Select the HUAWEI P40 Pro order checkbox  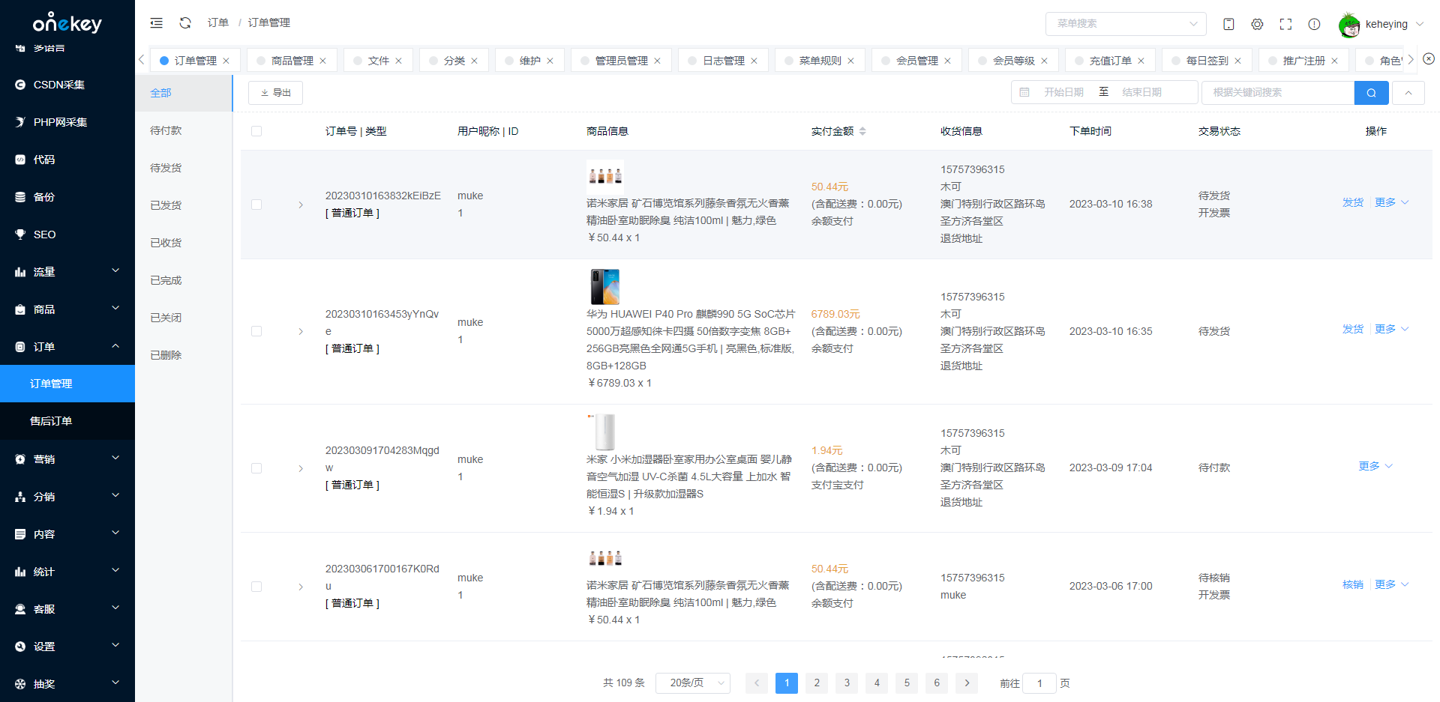tap(256, 331)
